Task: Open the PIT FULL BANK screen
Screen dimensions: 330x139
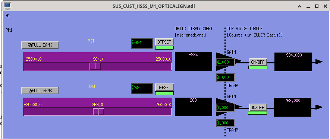Action: coord(40,45)
